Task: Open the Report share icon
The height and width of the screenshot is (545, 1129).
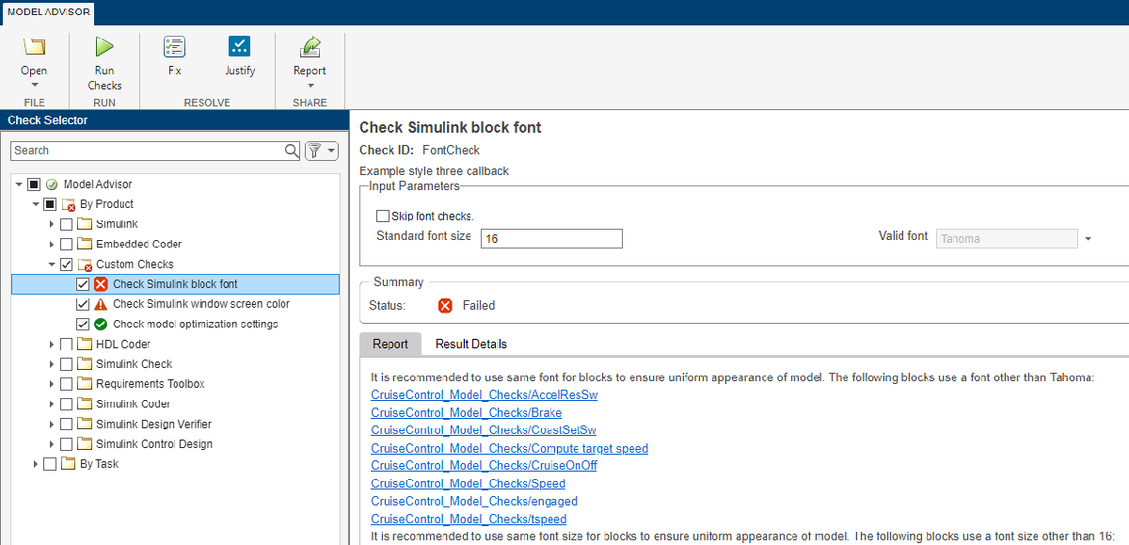Action: (x=310, y=47)
